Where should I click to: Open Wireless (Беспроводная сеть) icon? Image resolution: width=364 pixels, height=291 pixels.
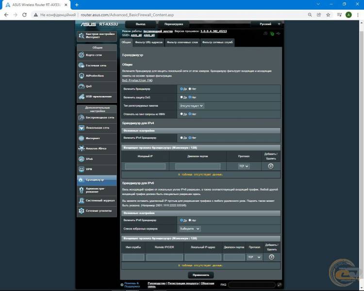point(81,117)
